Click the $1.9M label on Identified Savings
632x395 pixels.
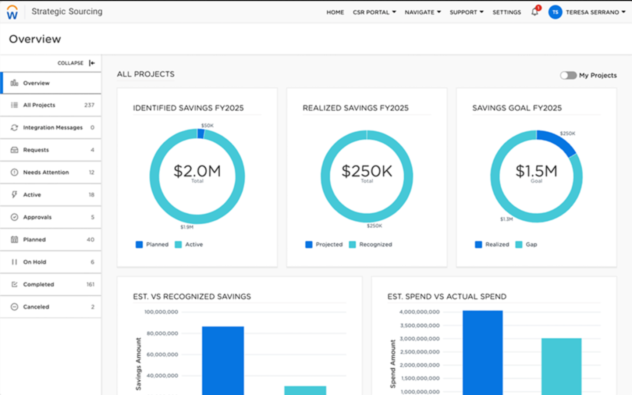187,227
